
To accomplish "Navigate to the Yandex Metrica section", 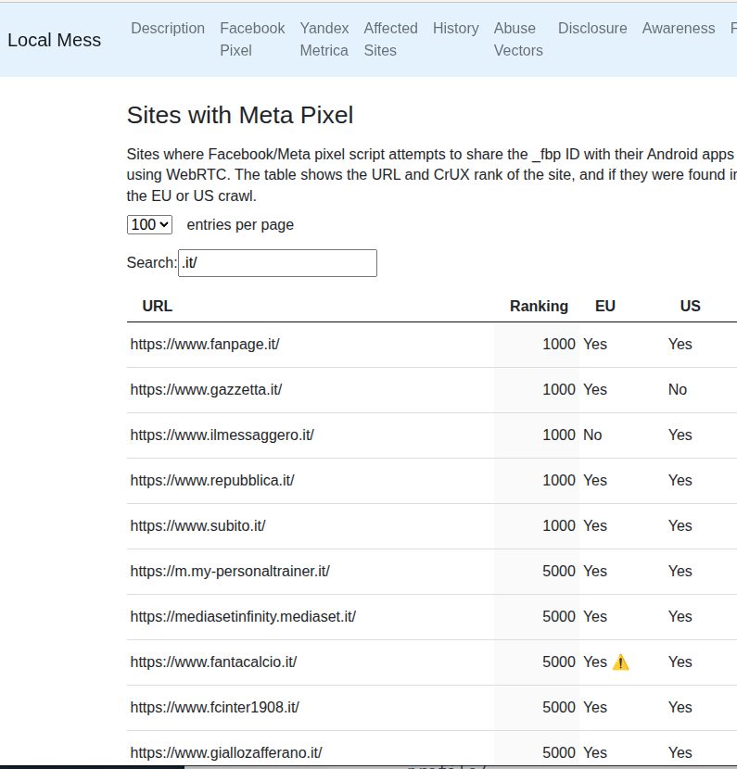I will point(324,39).
